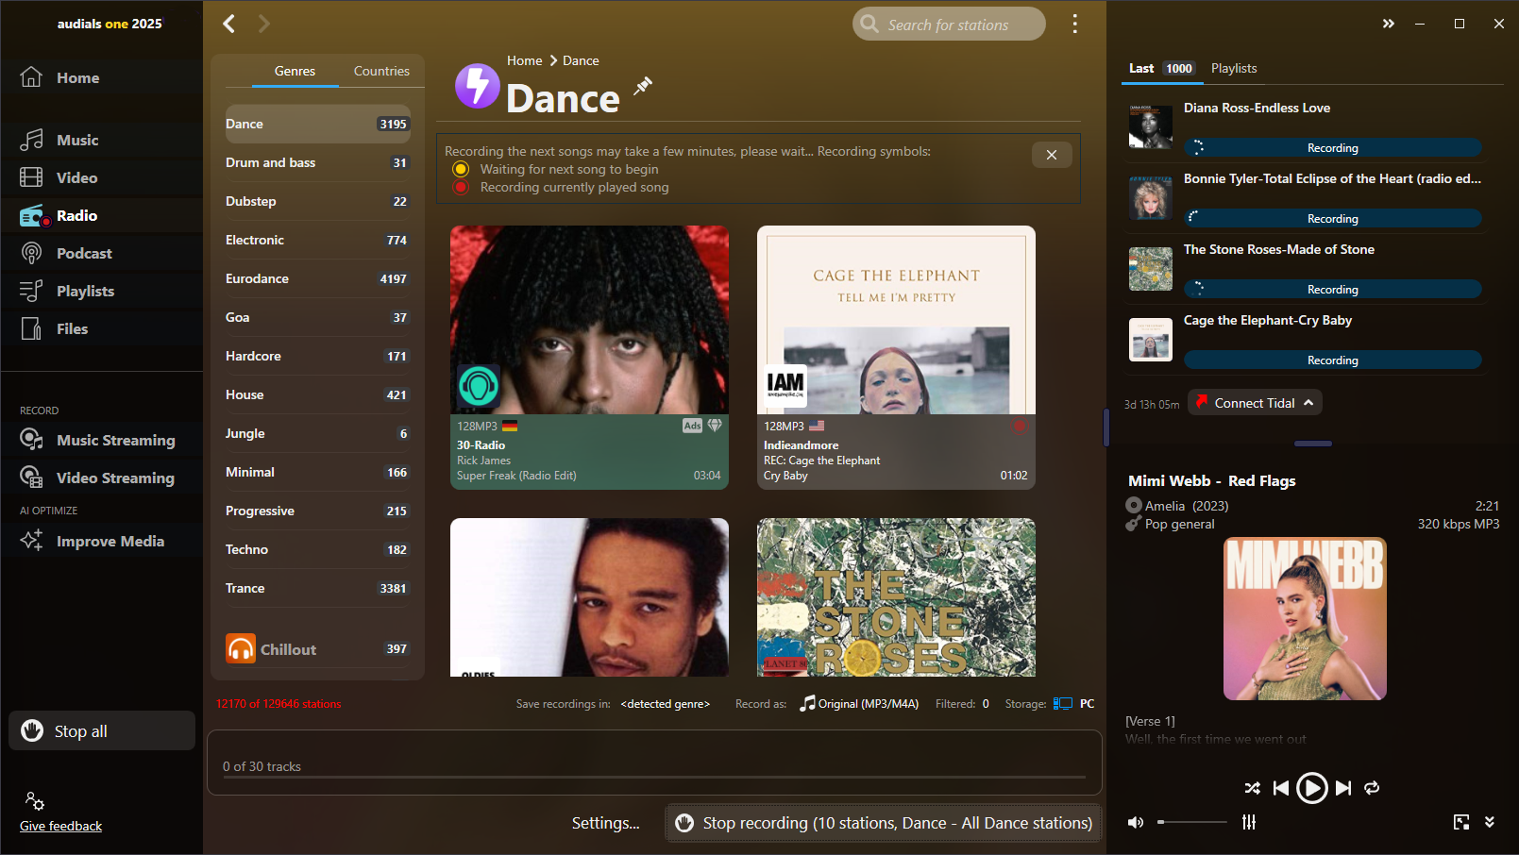This screenshot has width=1519, height=855.
Task: Open the equalizer controls
Action: (x=1249, y=822)
